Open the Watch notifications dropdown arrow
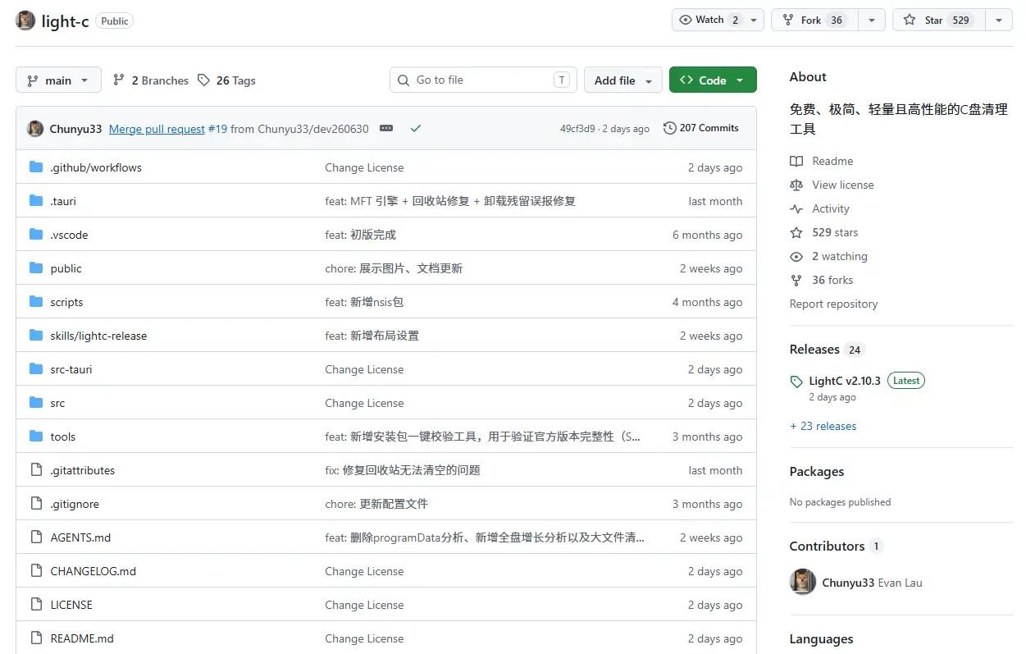Image resolution: width=1026 pixels, height=654 pixels. (755, 20)
